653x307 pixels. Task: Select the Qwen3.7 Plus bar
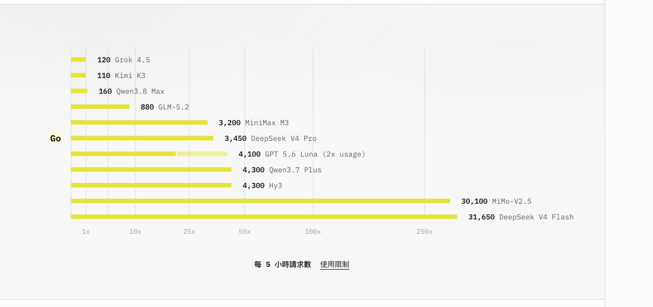click(151, 169)
